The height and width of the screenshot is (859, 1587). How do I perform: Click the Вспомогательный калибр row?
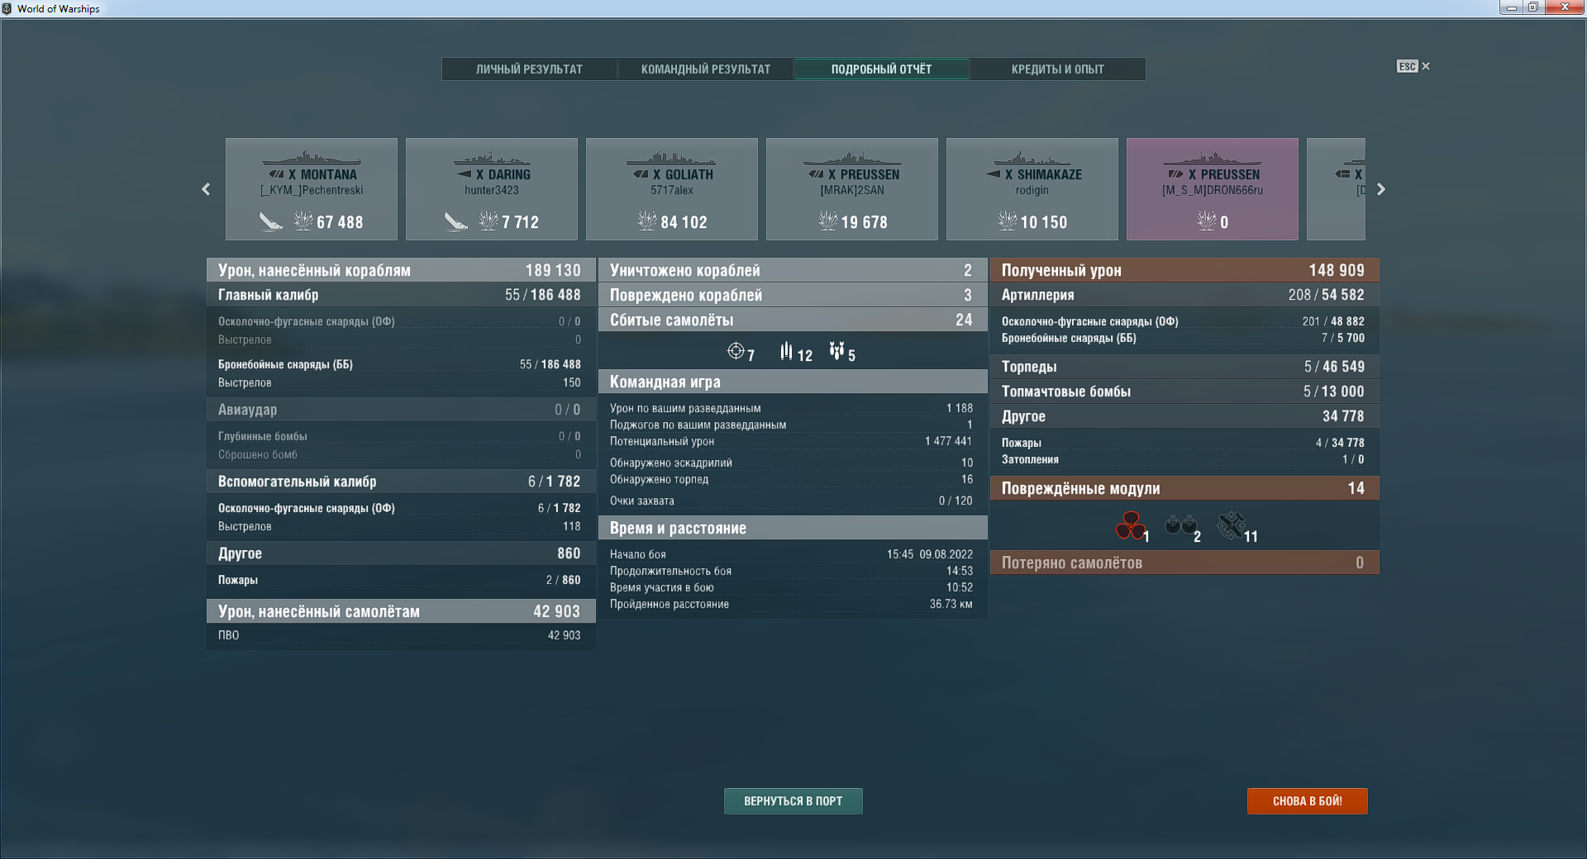[x=401, y=482]
